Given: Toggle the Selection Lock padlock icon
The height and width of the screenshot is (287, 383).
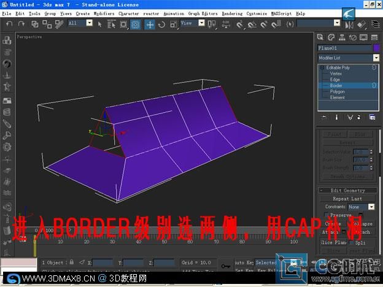Looking at the screenshot, I should (x=72, y=262).
